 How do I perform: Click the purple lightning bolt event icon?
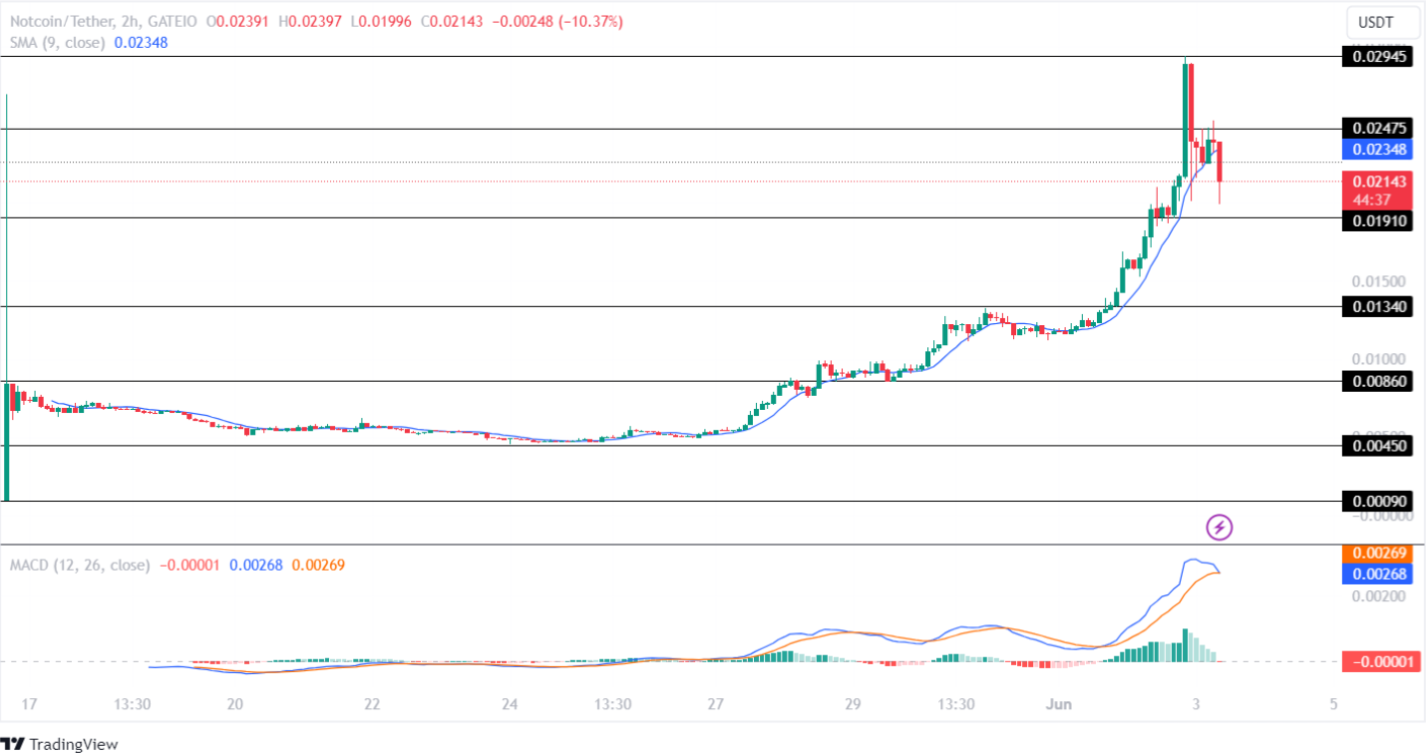tap(1221, 527)
